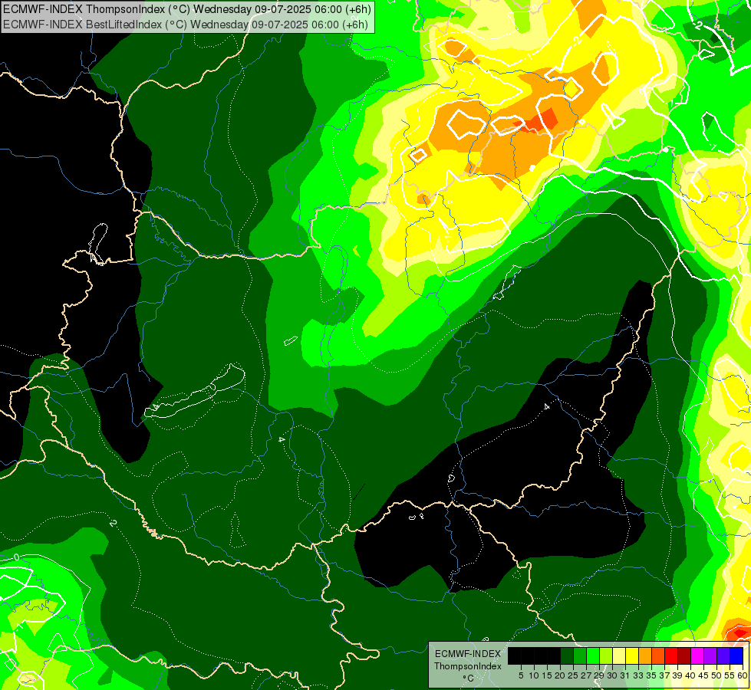The image size is (751, 690).
Task: Click the legend tick label '5'
Action: (521, 675)
